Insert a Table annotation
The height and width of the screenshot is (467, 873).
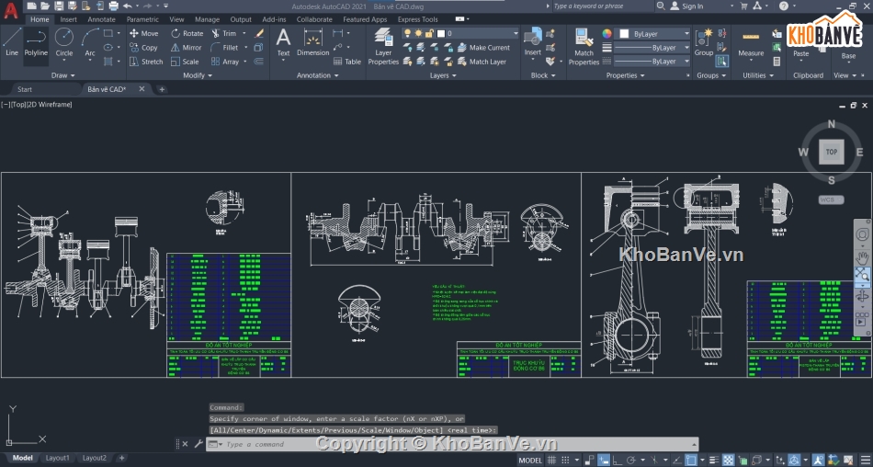coord(347,62)
